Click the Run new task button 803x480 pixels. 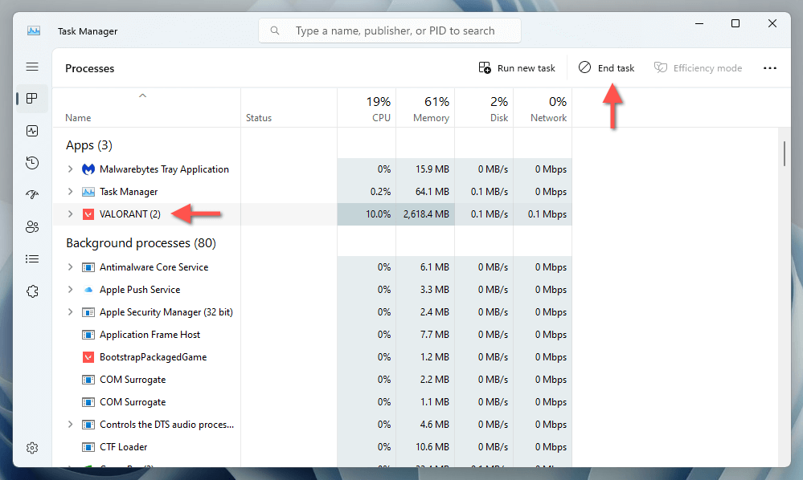pyautogui.click(x=517, y=68)
